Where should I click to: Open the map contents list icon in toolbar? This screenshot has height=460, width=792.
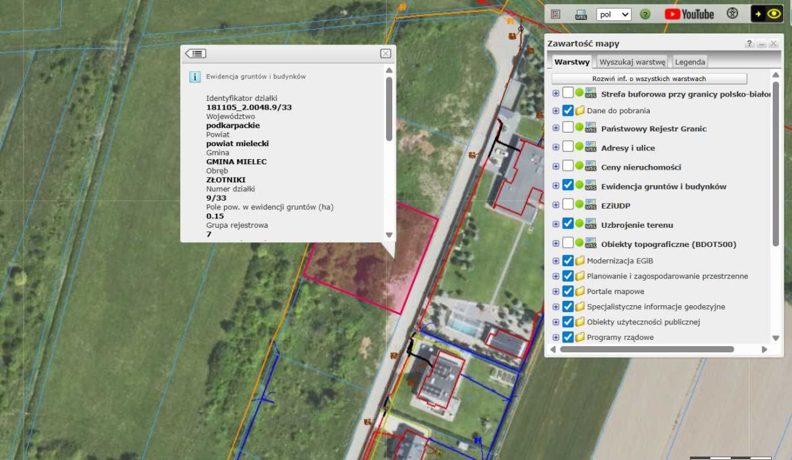tap(556, 14)
